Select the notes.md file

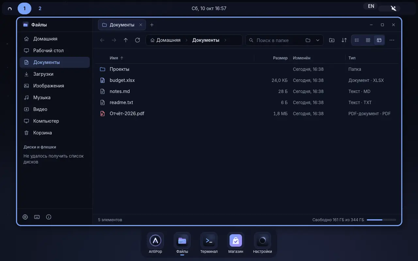pos(247,91)
